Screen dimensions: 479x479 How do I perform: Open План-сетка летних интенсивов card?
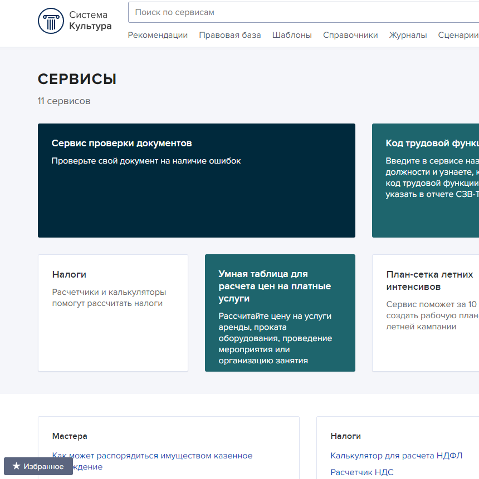click(426, 313)
